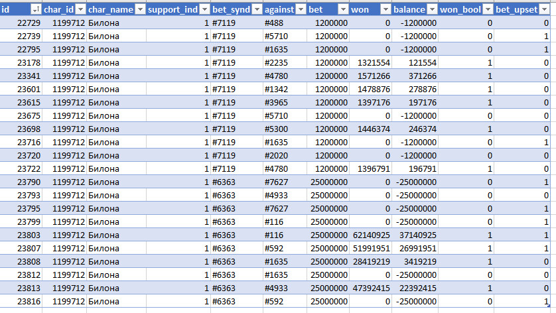Open the bet column filter arrow
The width and height of the screenshot is (556, 313).
click(x=343, y=9)
